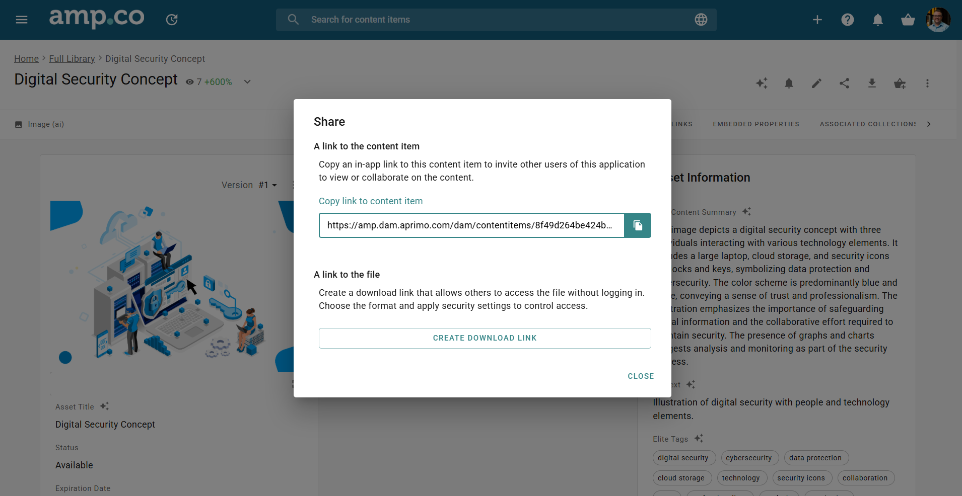Open the Associated Collections tab

(x=868, y=124)
